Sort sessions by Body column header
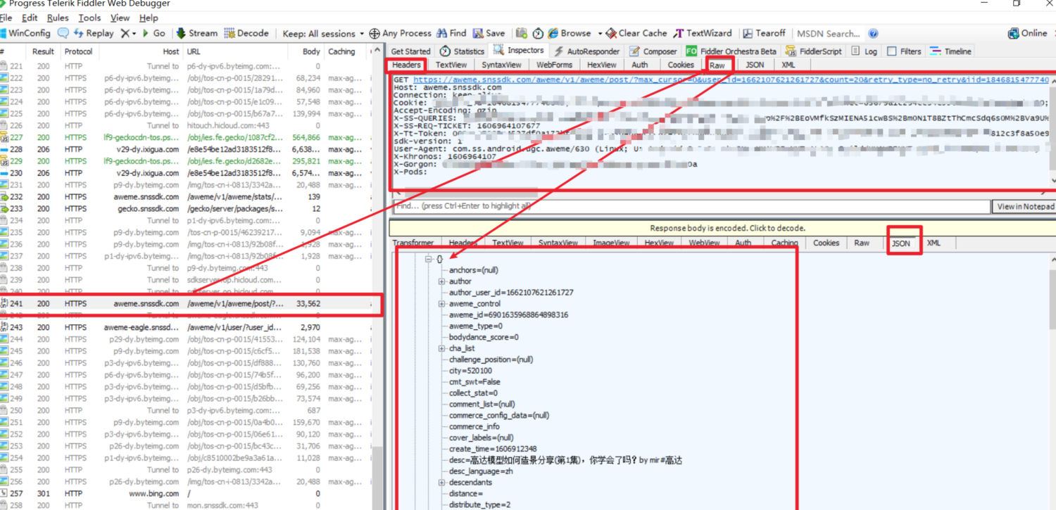 pyautogui.click(x=311, y=51)
